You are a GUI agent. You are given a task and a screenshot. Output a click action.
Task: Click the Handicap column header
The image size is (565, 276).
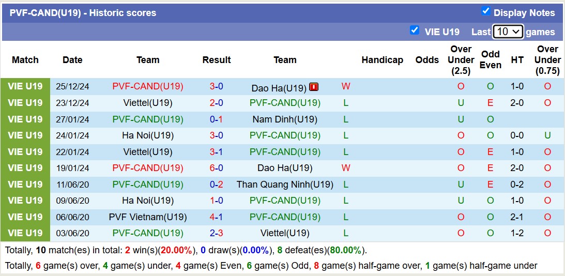pos(382,60)
